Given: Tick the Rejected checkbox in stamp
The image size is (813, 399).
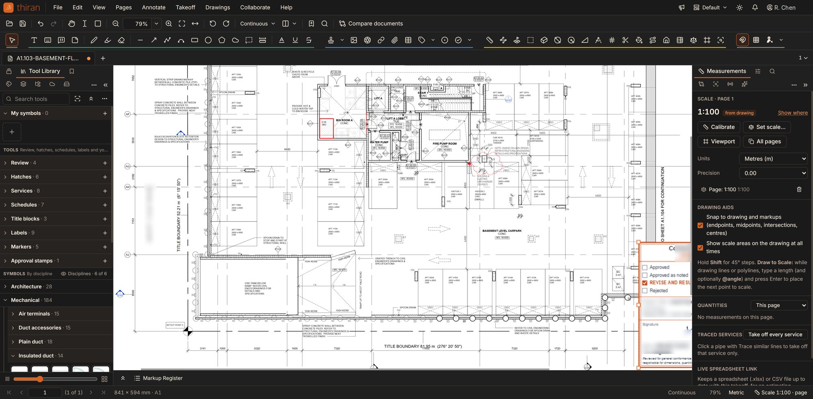Looking at the screenshot, I should click(645, 291).
